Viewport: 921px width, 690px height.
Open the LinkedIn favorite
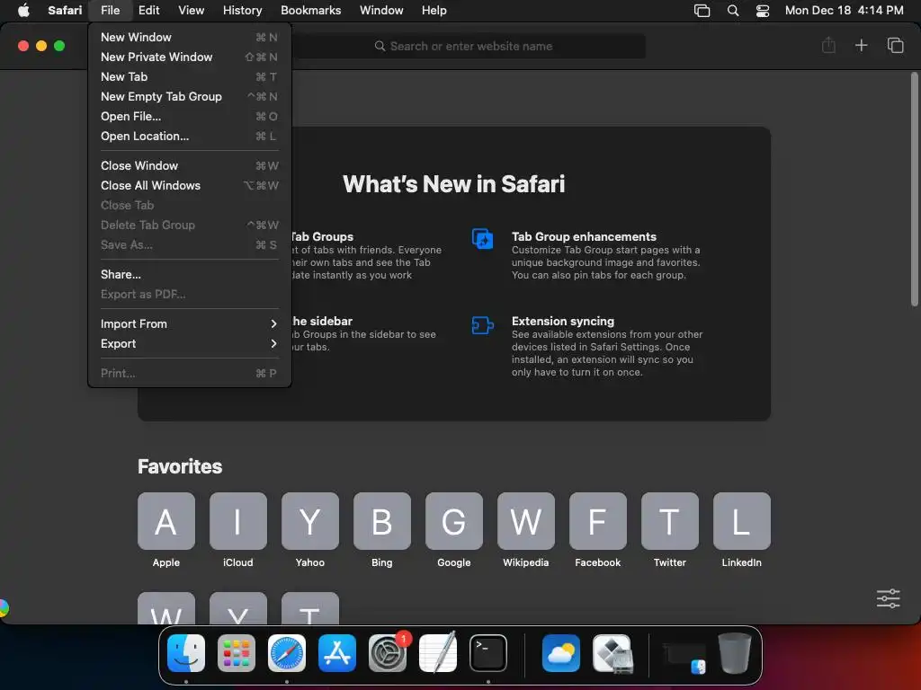click(742, 521)
